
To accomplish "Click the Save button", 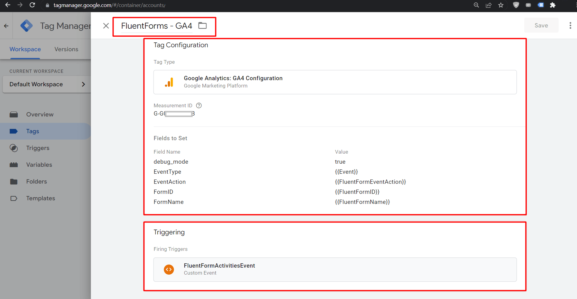I will click(x=541, y=25).
